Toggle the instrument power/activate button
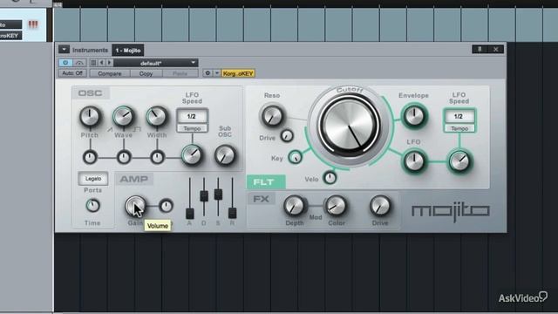Screen dimensions: 558x314 coord(65,63)
